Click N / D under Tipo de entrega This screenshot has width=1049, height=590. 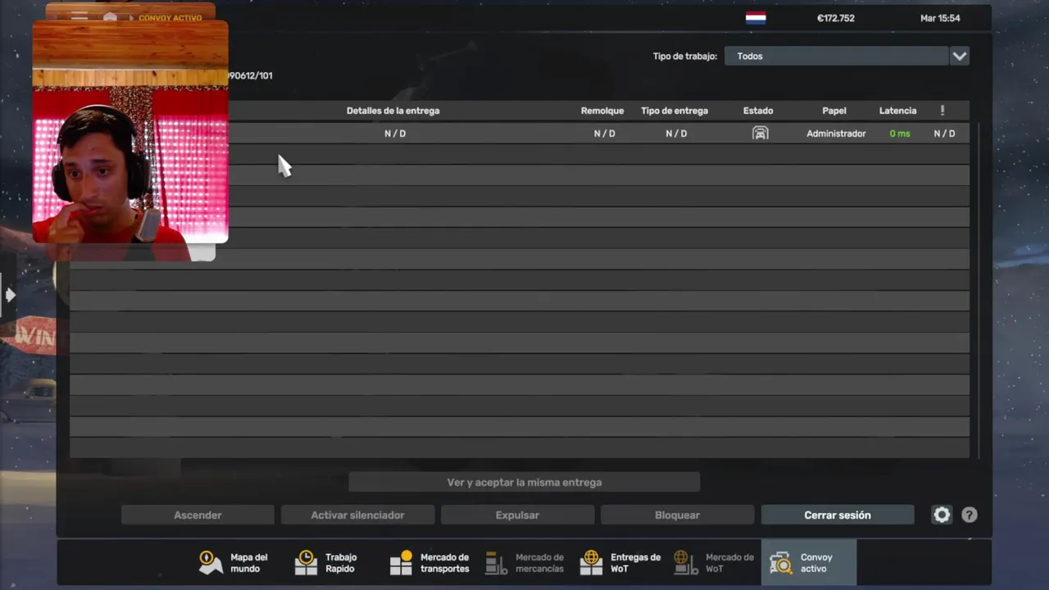tap(676, 134)
